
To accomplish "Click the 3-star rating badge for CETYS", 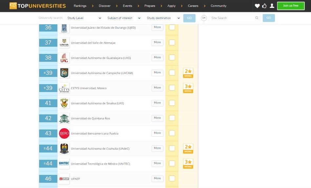I will click(x=188, y=88).
